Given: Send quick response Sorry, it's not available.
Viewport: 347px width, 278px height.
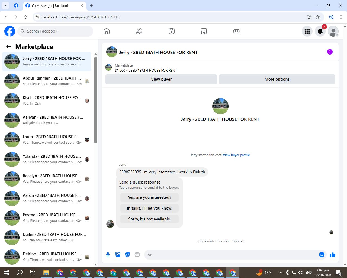Looking at the screenshot, I should (150, 219).
